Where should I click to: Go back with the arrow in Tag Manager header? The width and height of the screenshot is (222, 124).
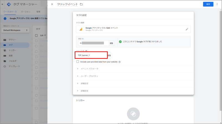point(2,4)
